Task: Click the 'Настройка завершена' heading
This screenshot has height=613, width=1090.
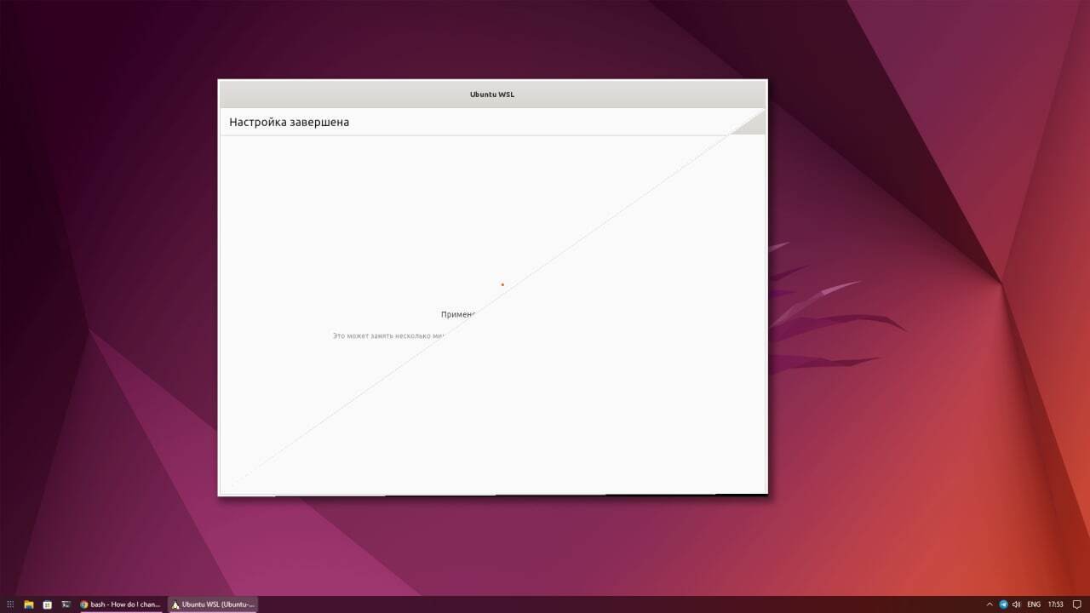Action: (x=289, y=122)
